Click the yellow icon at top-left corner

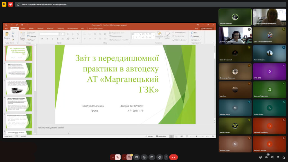[4, 4]
